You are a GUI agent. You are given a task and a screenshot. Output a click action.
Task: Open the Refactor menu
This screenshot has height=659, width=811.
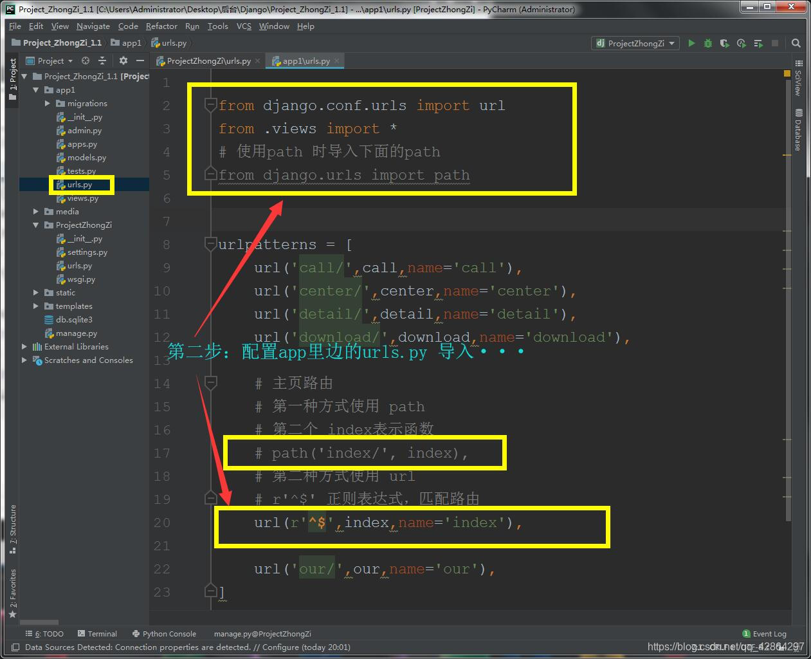click(x=161, y=26)
